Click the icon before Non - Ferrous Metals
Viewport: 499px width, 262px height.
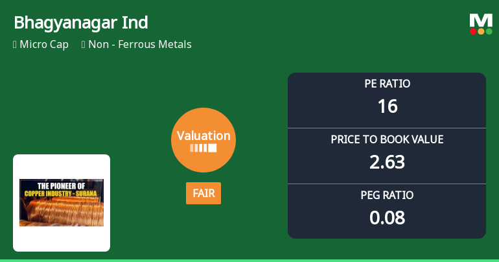(84, 45)
